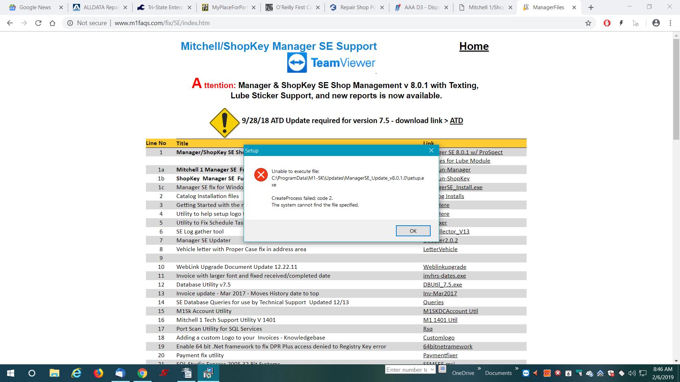Open a new browser tab
The width and height of the screenshot is (680, 382).
(591, 7)
